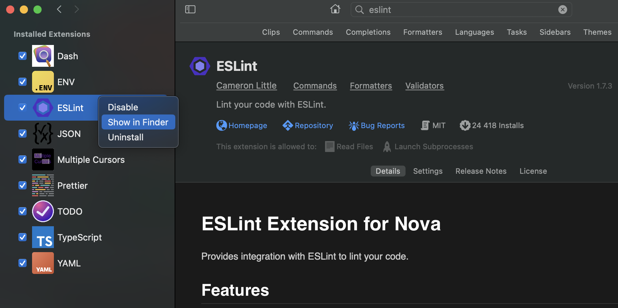Open the Release Notes tab

[481, 171]
